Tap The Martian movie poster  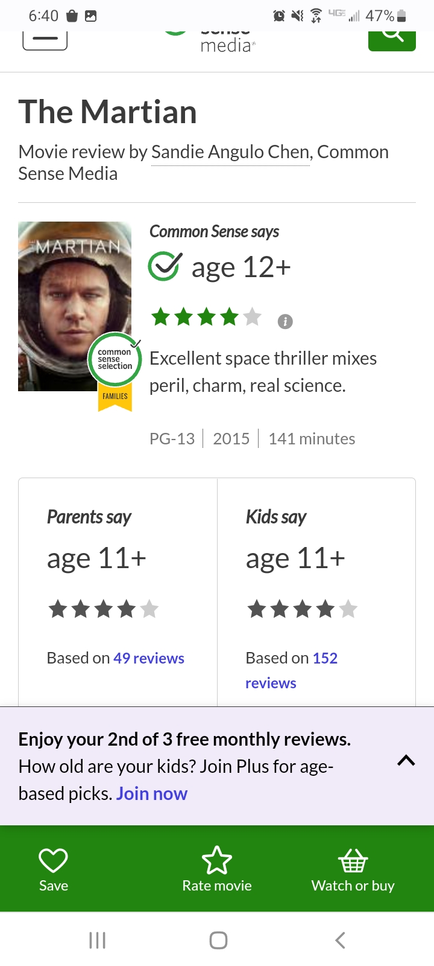pos(75,306)
